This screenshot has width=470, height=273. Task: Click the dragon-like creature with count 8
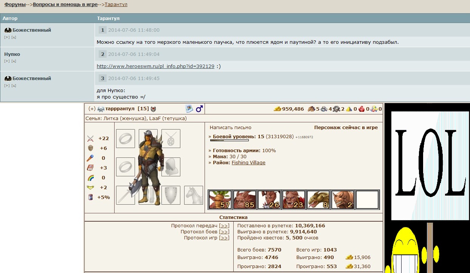point(318,200)
